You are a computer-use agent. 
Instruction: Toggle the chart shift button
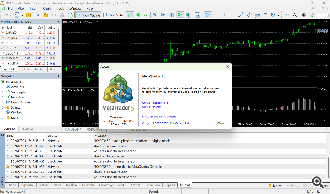pos(189,15)
